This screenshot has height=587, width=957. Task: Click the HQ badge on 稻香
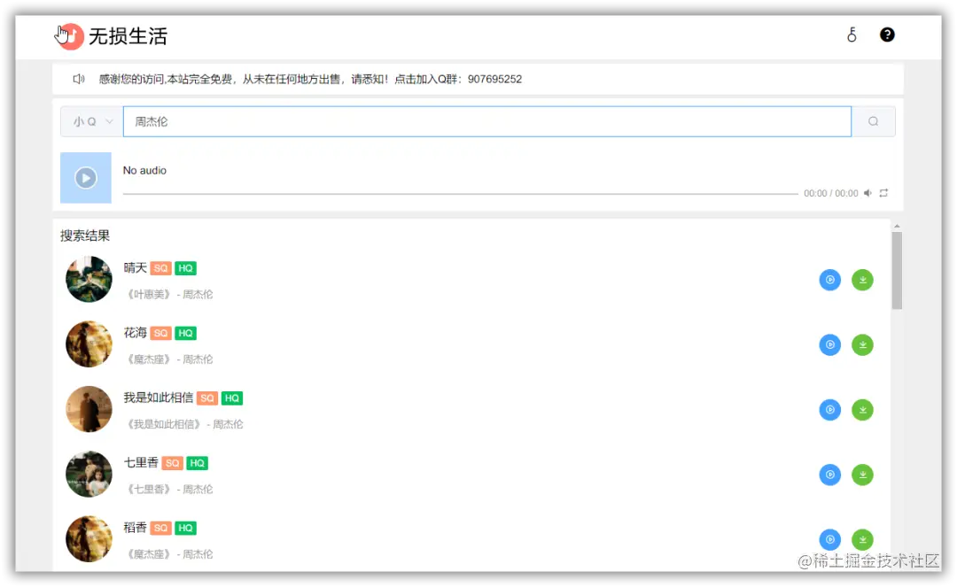tap(185, 528)
